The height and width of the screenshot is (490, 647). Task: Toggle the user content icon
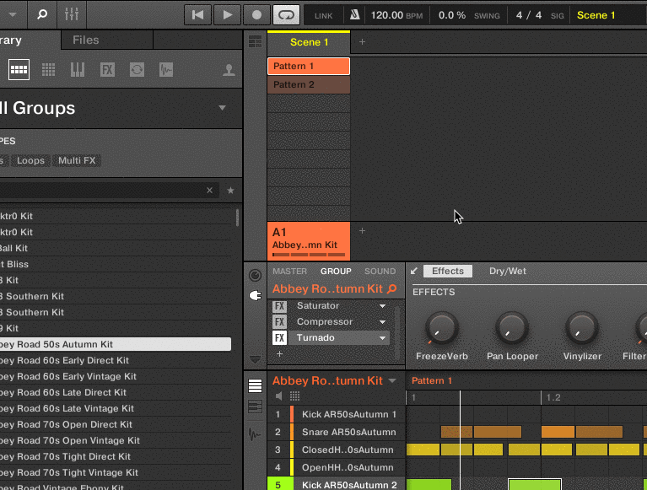229,70
